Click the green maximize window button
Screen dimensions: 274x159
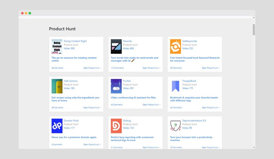click(30, 13)
